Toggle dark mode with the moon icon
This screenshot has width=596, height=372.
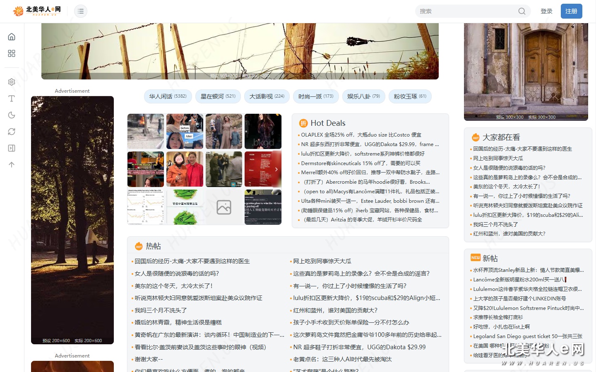[x=12, y=115]
